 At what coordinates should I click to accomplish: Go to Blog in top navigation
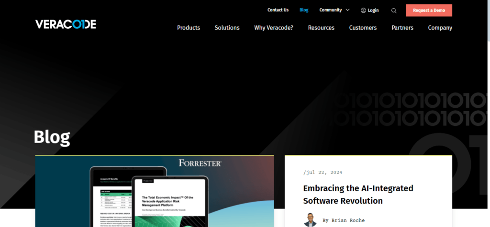[x=304, y=10]
